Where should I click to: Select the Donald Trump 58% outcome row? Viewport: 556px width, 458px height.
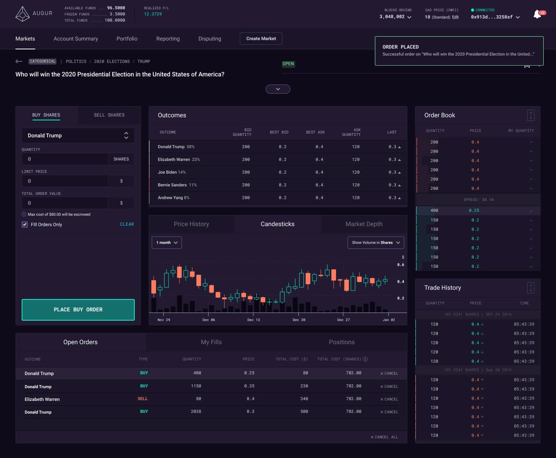[x=278, y=147]
